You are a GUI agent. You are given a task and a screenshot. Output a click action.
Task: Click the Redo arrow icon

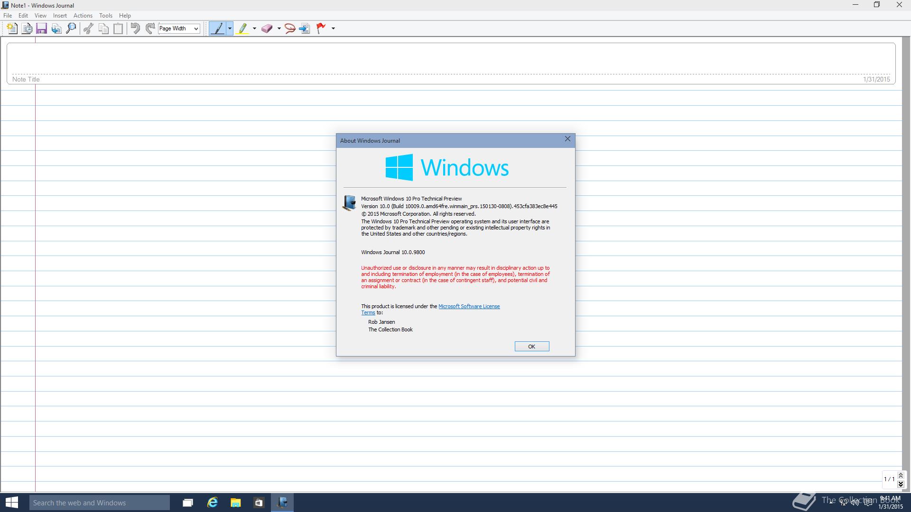pyautogui.click(x=150, y=28)
